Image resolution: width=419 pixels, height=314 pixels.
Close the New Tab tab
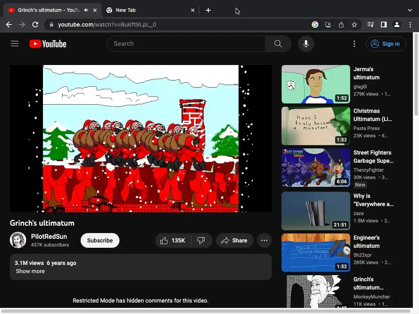coord(193,10)
